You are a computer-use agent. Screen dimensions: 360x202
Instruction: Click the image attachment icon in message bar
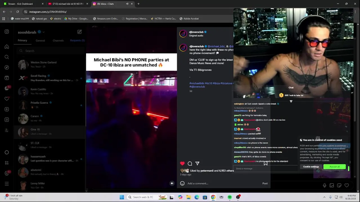click(x=332, y=185)
